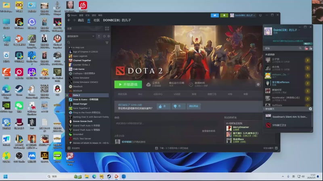Toggle ready-to-play filter circle icon
This screenshot has height=181, width=323.
tap(109, 36)
